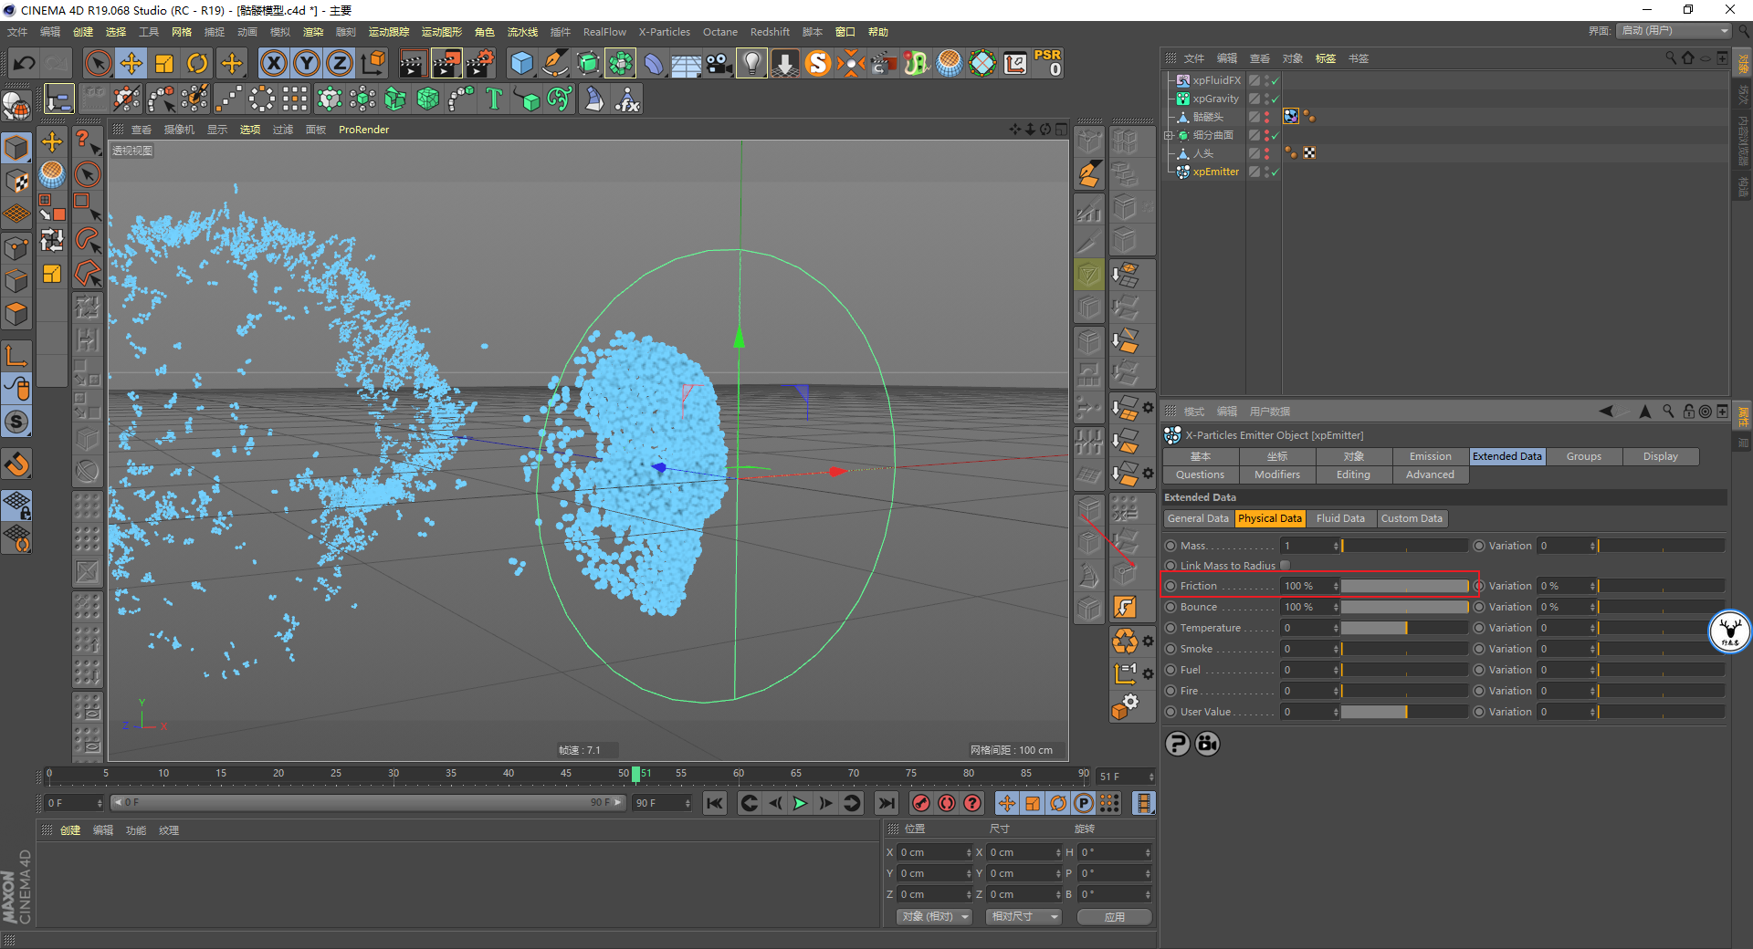Click the Position X stepper arrows
Viewport: 1753px width, 949px height.
[x=969, y=852]
